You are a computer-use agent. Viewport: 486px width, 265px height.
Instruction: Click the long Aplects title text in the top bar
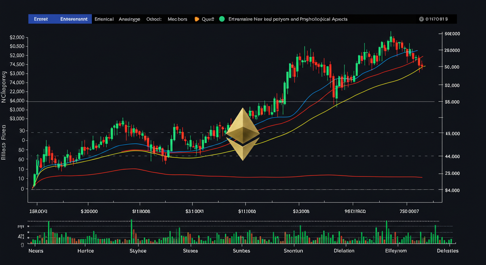click(288, 19)
